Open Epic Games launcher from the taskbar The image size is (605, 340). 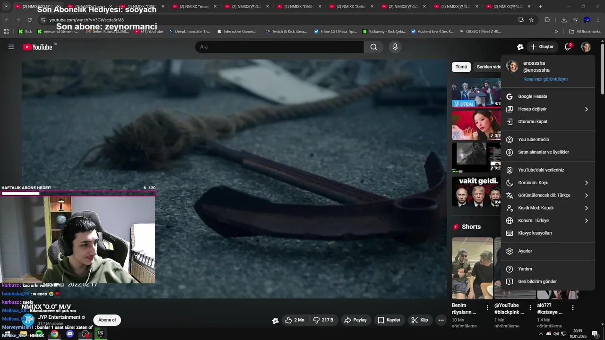click(x=101, y=333)
